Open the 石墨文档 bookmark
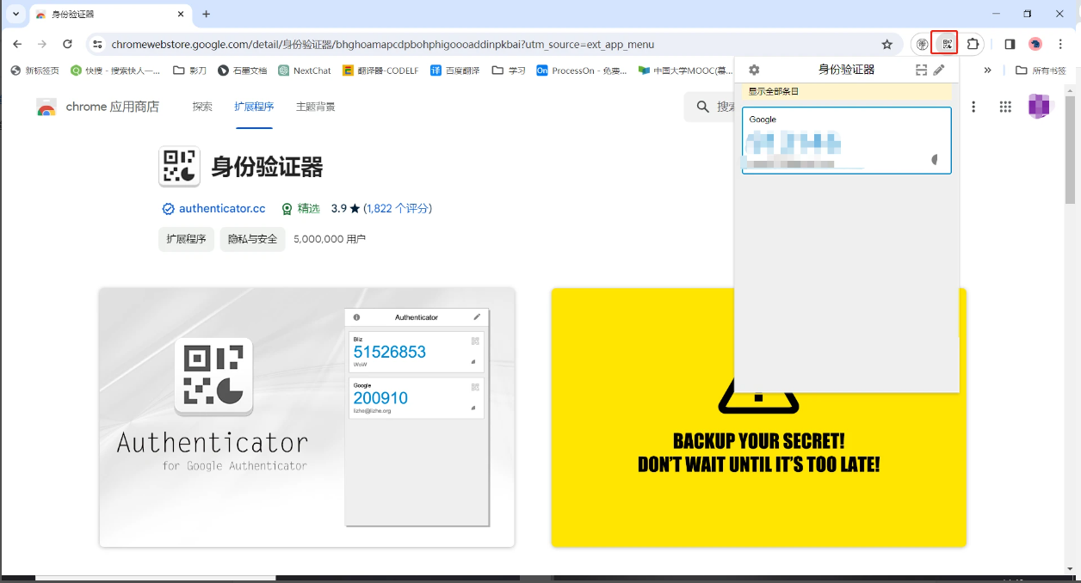The width and height of the screenshot is (1081, 583). [242, 71]
